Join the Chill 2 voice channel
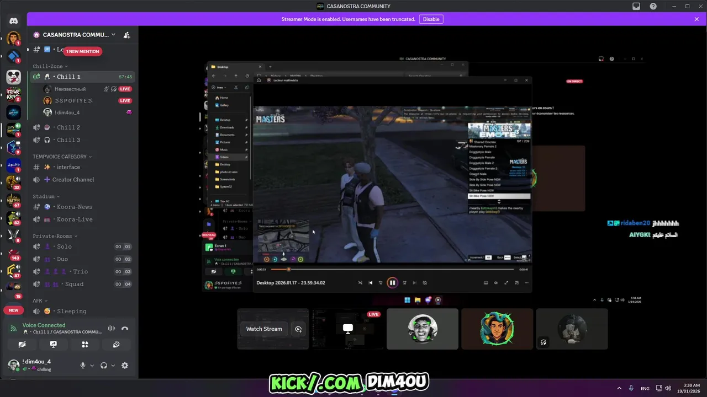Viewport: 707px width, 397px height. coord(82,127)
